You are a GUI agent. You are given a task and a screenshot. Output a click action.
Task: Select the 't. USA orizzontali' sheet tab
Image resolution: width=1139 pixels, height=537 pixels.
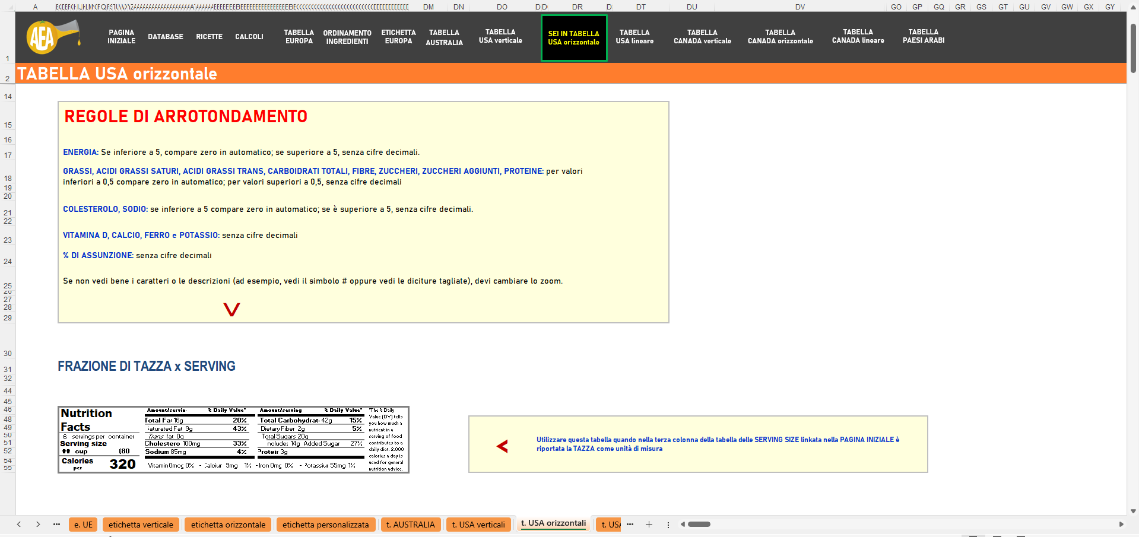pos(553,523)
